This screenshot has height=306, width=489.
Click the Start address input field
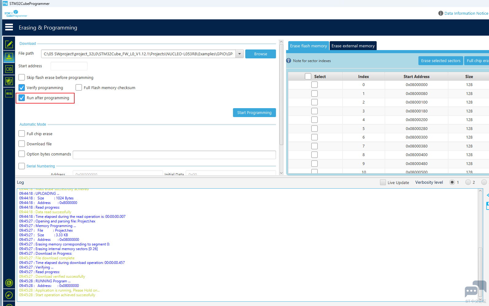click(x=69, y=66)
